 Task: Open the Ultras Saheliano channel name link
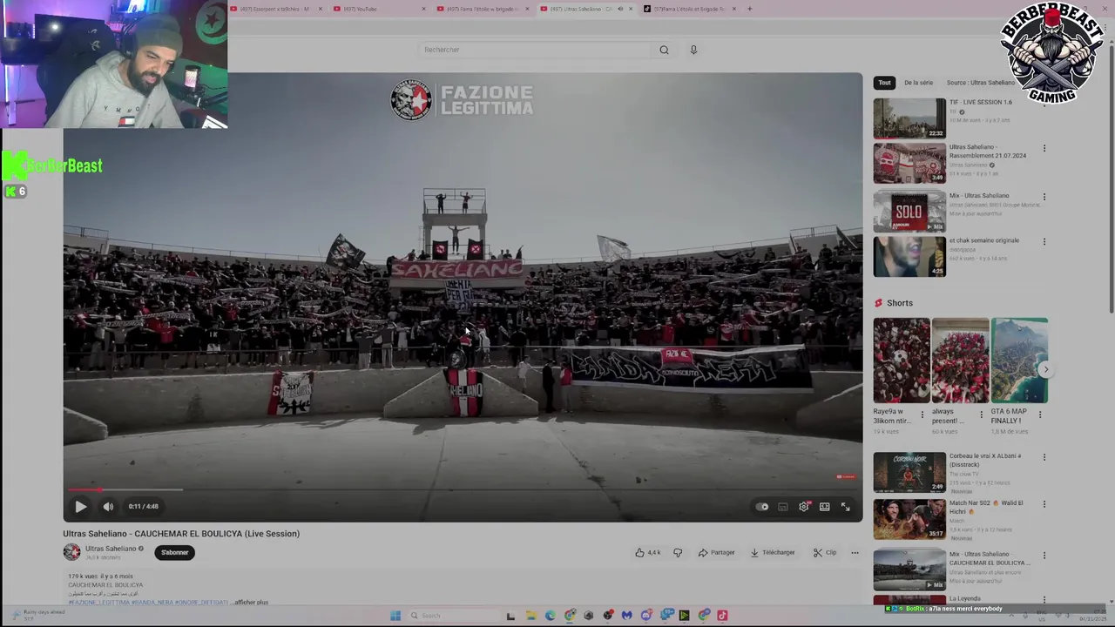(x=111, y=549)
